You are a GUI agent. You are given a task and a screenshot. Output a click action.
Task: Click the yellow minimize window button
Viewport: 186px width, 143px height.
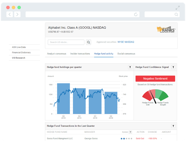point(14,7)
